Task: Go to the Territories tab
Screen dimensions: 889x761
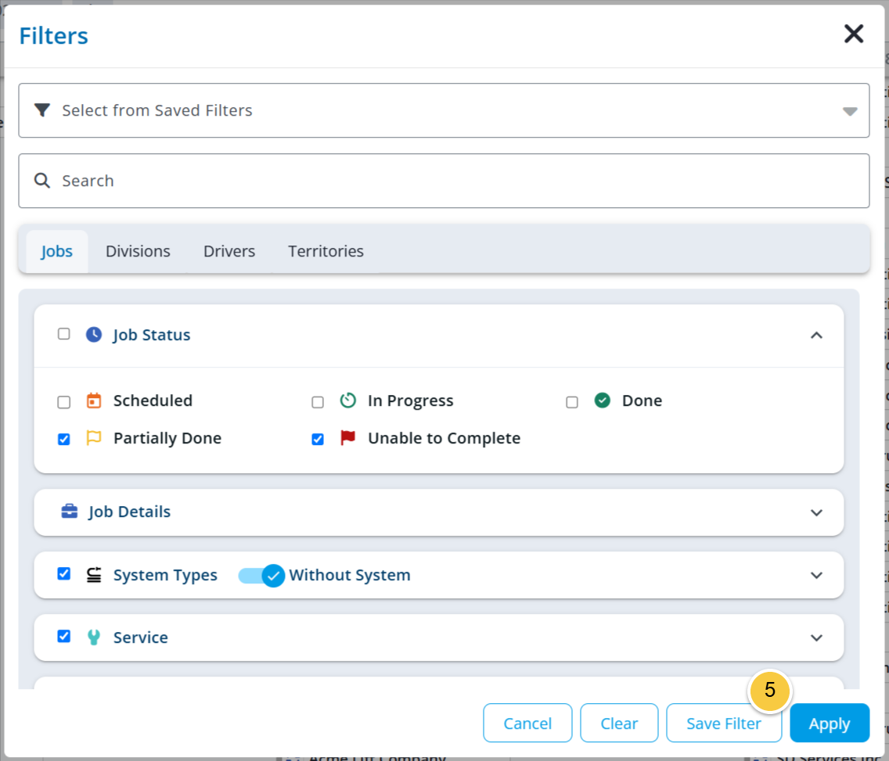Action: click(x=326, y=251)
